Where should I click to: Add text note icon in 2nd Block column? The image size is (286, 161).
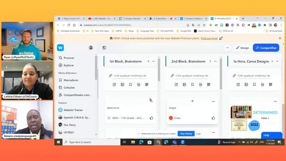pos(176,85)
